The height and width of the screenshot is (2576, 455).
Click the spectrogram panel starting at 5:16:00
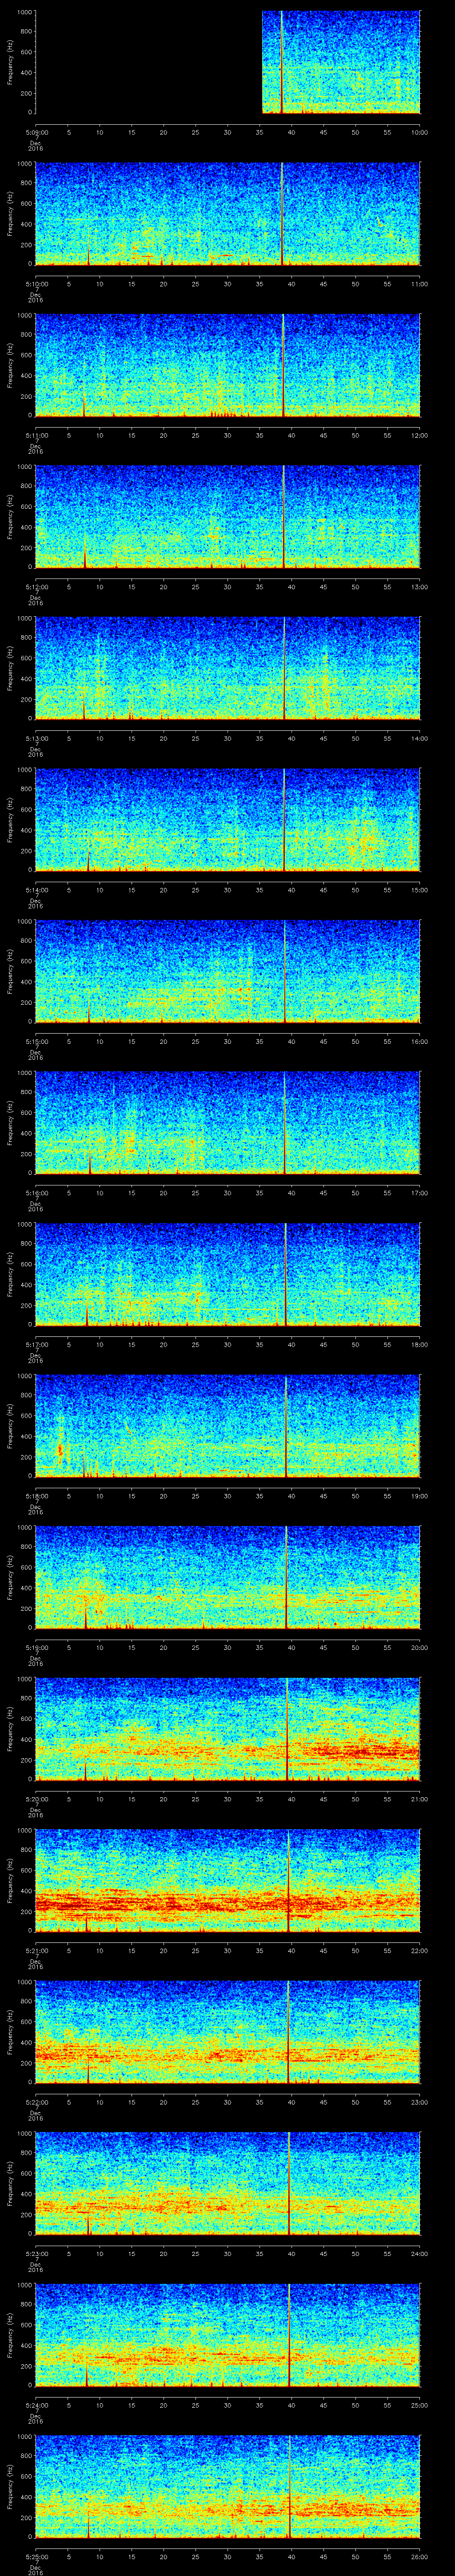tap(228, 1123)
